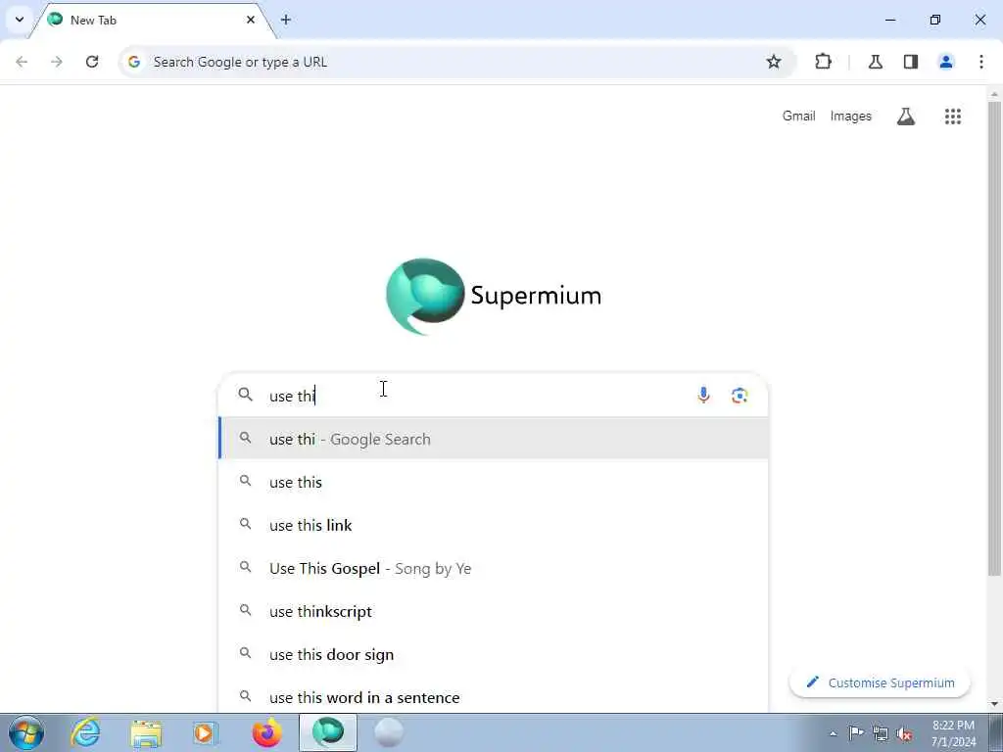
Task: Select 'use thi - Google Search' suggestion
Action: [x=494, y=440]
